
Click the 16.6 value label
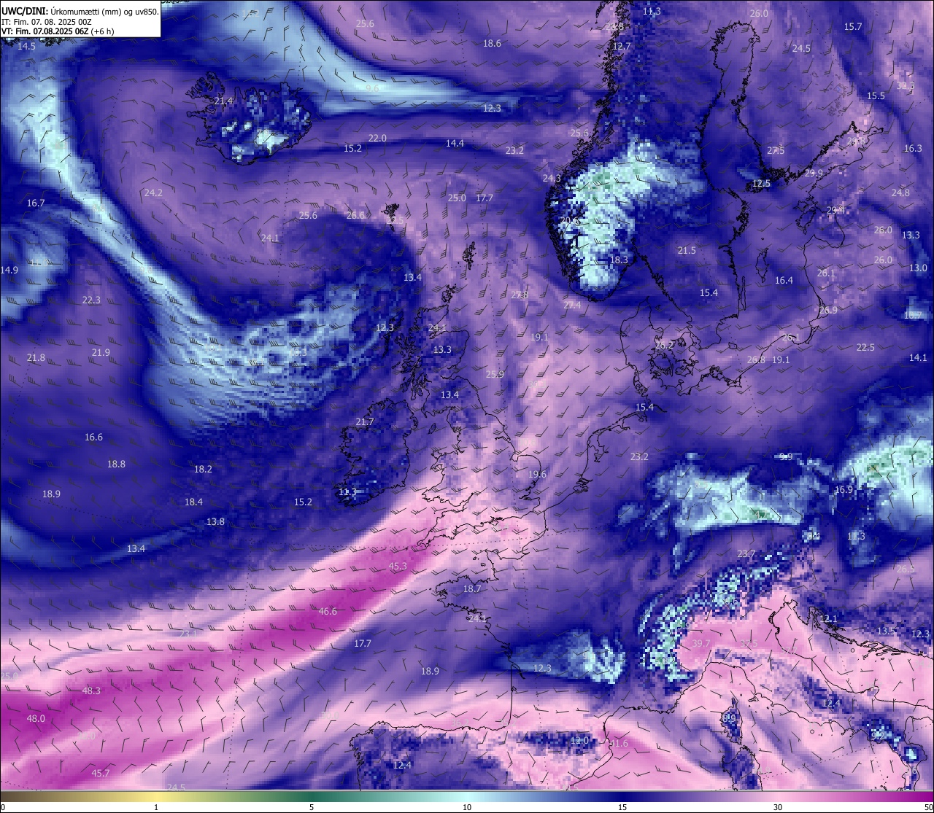pyautogui.click(x=93, y=437)
